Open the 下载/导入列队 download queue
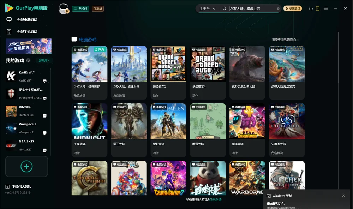Viewport: 353px width, 209px height. click(18, 186)
